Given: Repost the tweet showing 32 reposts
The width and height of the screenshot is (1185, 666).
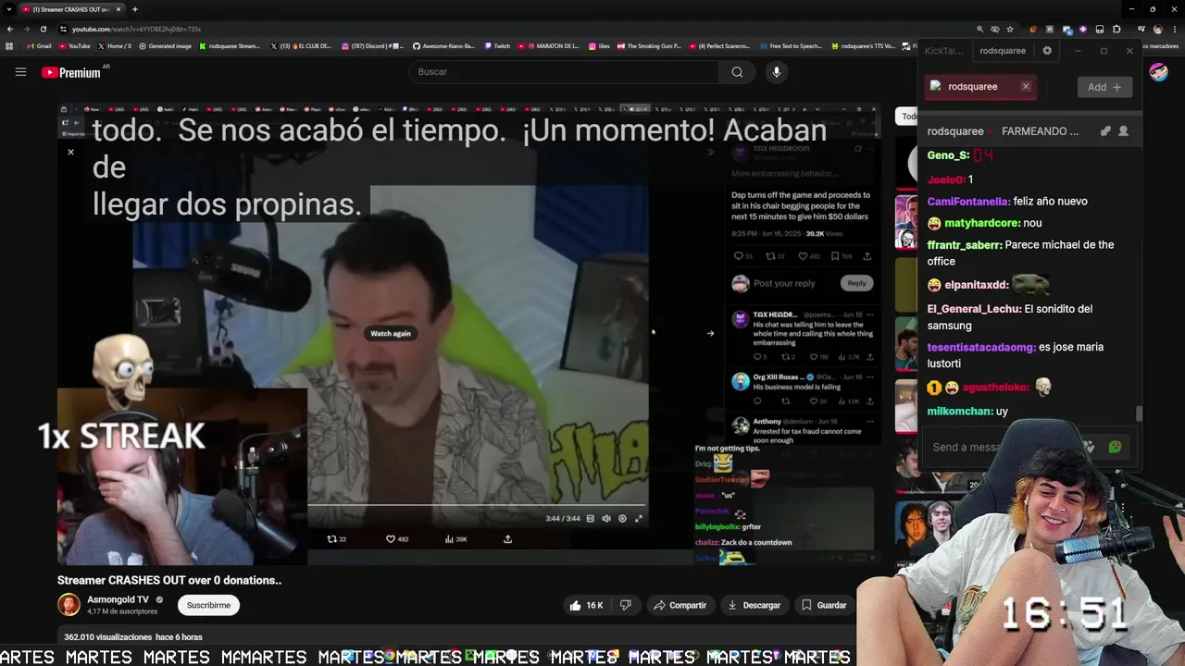Looking at the screenshot, I should coord(337,539).
